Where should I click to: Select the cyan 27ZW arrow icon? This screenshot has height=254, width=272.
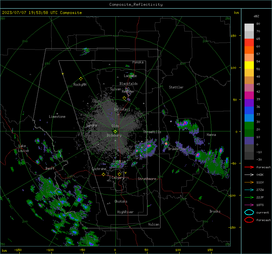[x=249, y=190]
